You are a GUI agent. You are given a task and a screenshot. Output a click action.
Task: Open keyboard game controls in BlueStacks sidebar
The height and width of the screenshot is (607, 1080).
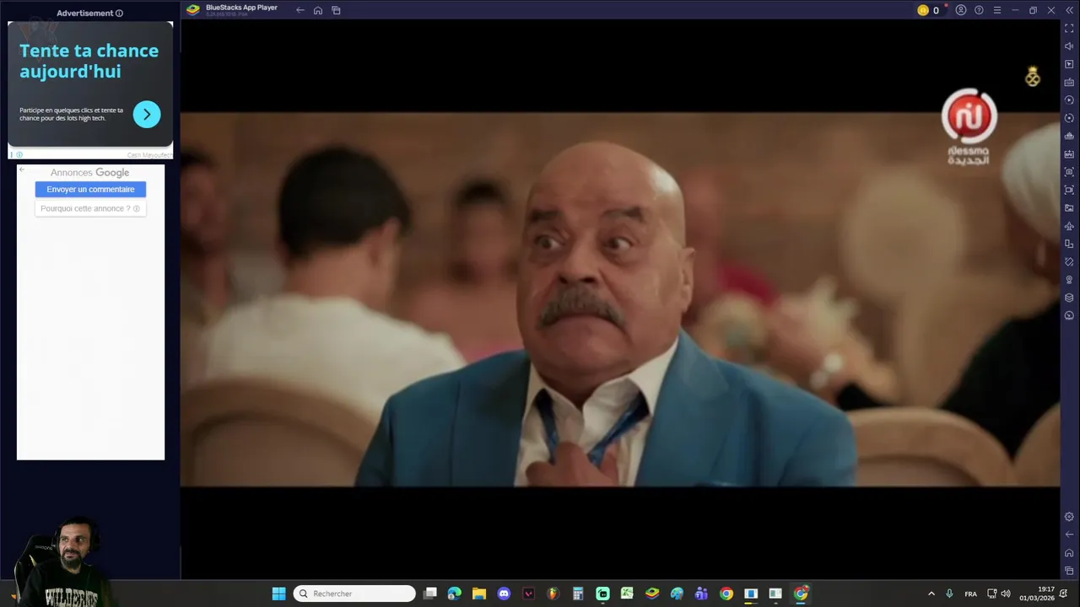click(1069, 83)
